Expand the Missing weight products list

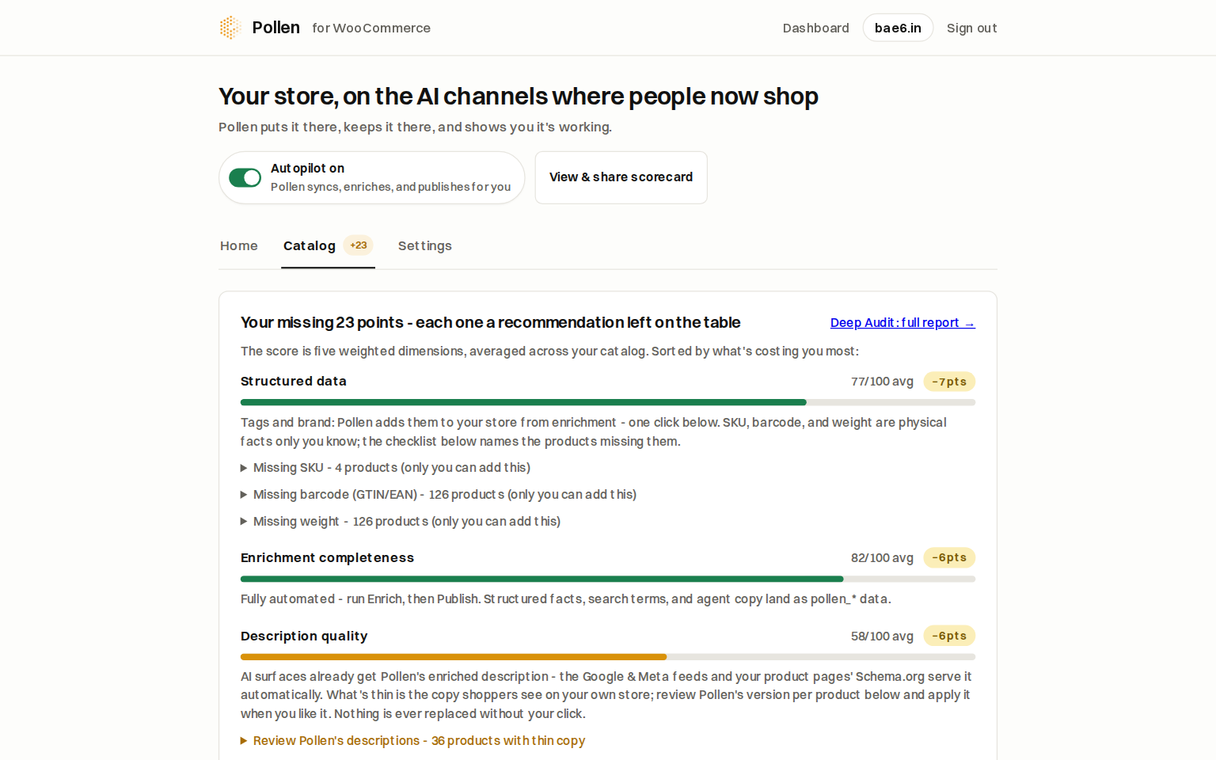coord(401,522)
